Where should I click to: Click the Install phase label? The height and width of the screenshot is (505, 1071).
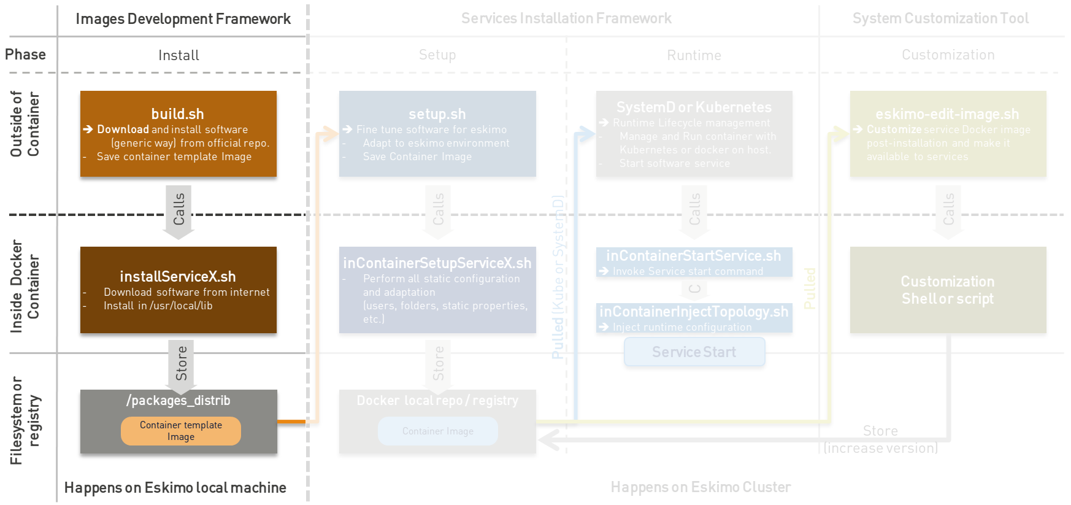(x=178, y=55)
